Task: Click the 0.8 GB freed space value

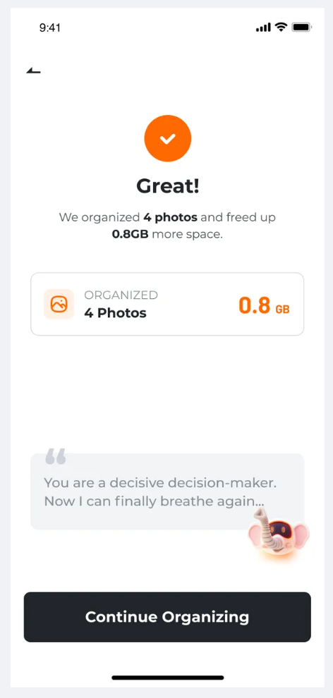Action: [264, 305]
